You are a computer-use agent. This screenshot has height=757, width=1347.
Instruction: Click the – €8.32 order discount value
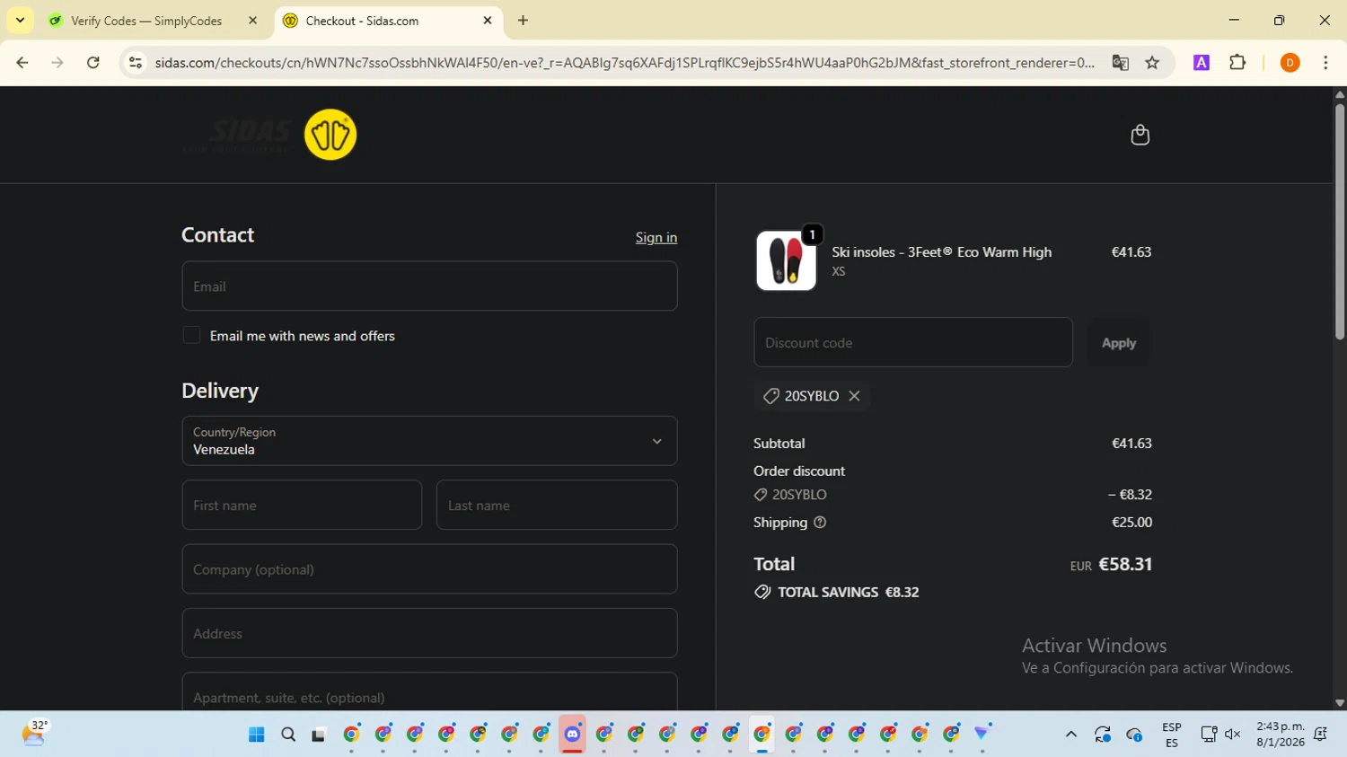coord(1130,495)
